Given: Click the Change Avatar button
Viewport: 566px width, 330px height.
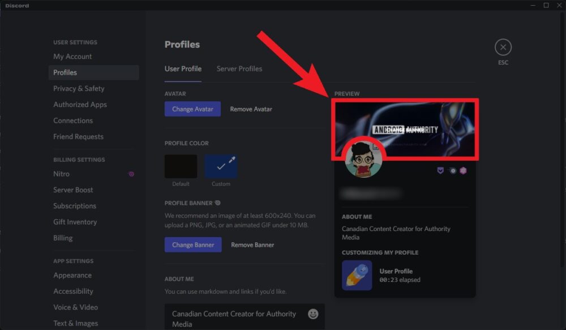Looking at the screenshot, I should (x=192, y=109).
